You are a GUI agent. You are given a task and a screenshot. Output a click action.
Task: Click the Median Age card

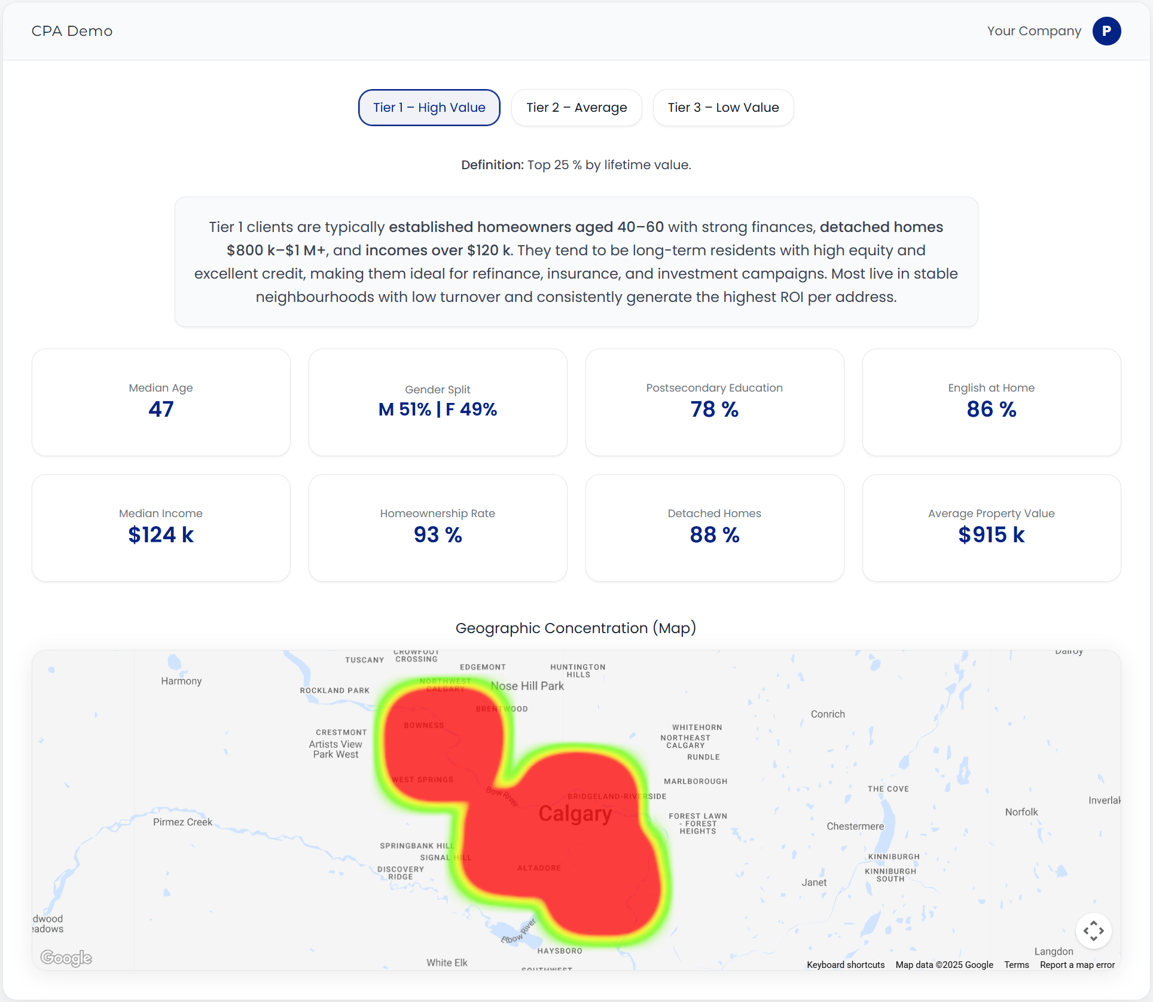click(x=161, y=402)
